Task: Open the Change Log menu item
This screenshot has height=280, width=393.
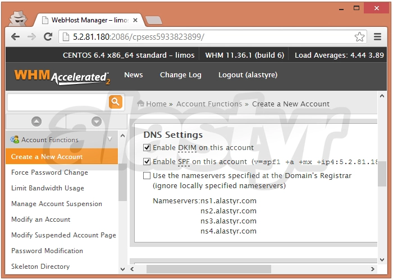Action: click(x=180, y=75)
